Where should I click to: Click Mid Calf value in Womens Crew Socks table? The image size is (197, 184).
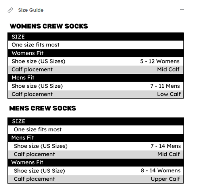point(168,70)
